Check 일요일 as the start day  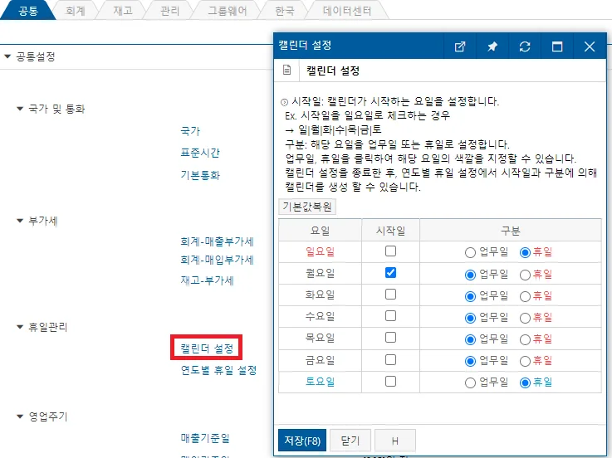coord(390,251)
